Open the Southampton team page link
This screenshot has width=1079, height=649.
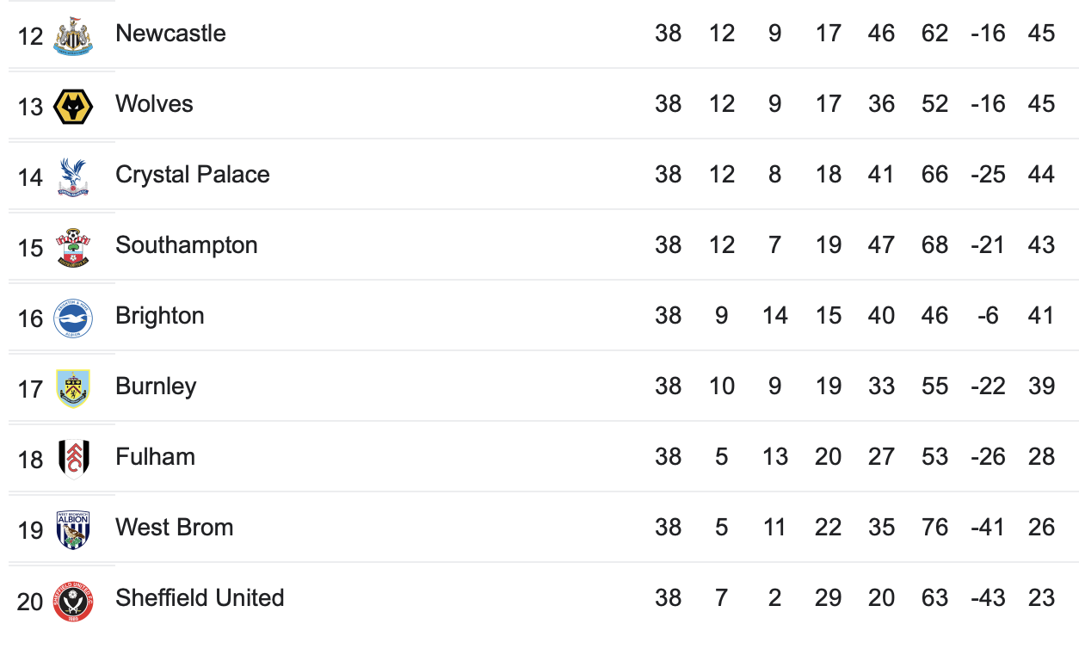pyautogui.click(x=187, y=245)
